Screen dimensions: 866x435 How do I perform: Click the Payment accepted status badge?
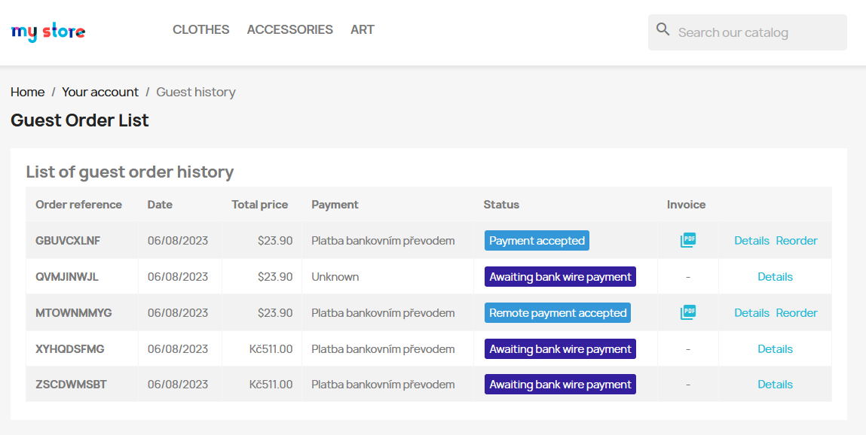point(537,241)
